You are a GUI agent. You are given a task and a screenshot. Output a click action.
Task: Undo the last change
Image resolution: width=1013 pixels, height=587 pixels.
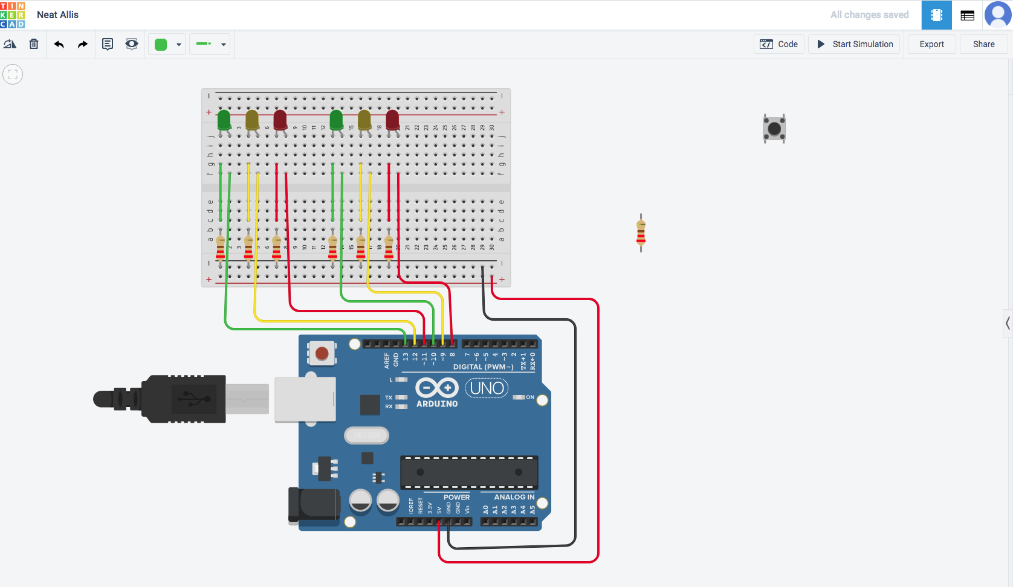point(59,43)
